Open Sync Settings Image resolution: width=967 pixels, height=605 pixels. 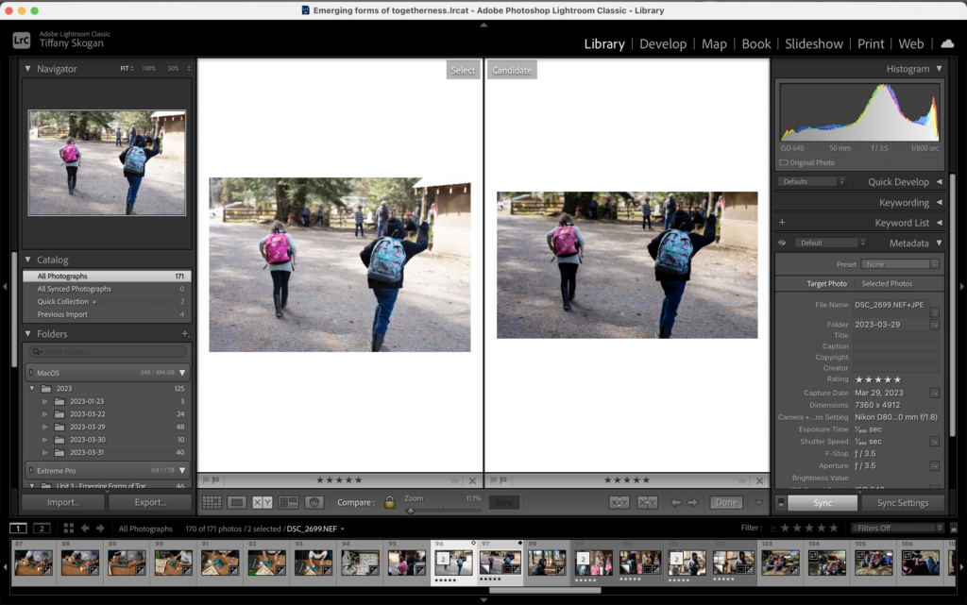(902, 503)
